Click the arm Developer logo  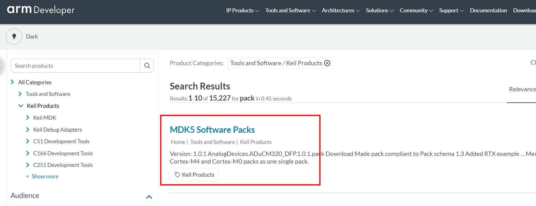pyautogui.click(x=41, y=10)
